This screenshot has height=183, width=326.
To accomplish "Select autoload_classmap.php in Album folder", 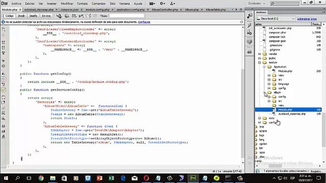I will [x=292, y=114].
